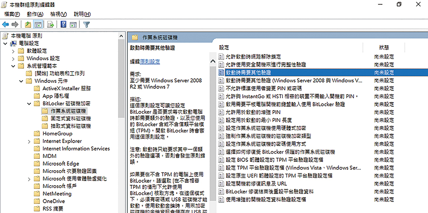This screenshot has height=213, width=428.
Task: Click the 電腦設定 computer icon
Action: click(13, 43)
